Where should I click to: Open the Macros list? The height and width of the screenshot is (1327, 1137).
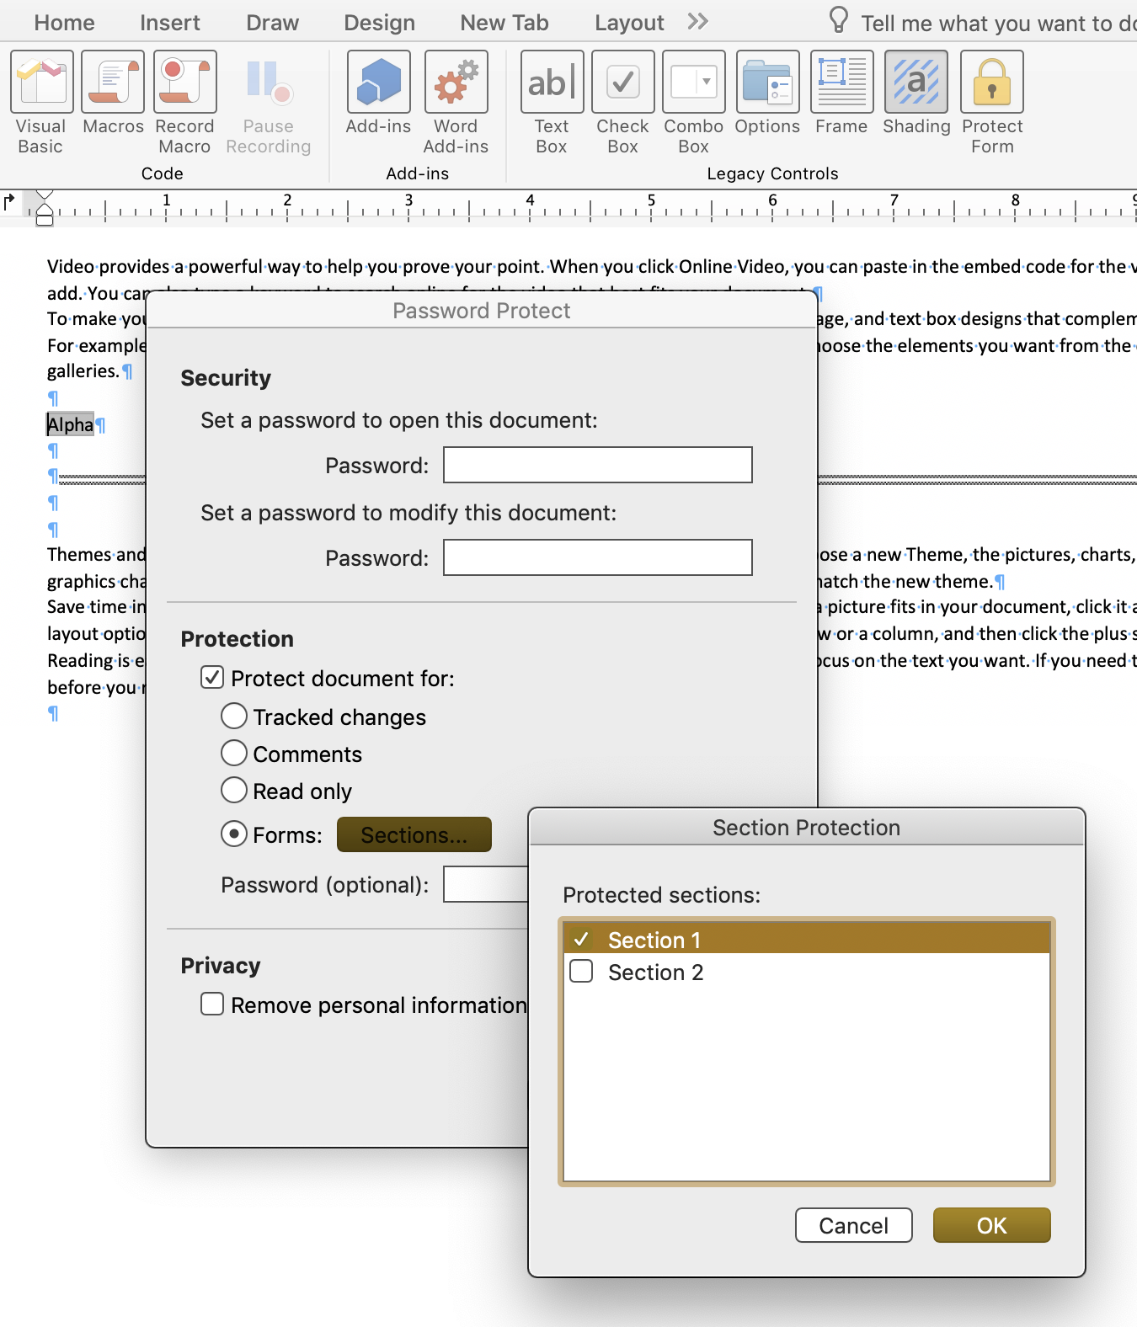point(113,82)
